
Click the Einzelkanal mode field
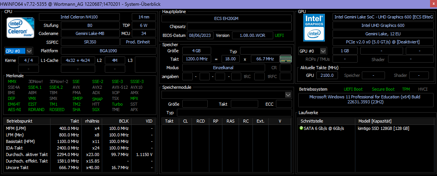pos(224,68)
